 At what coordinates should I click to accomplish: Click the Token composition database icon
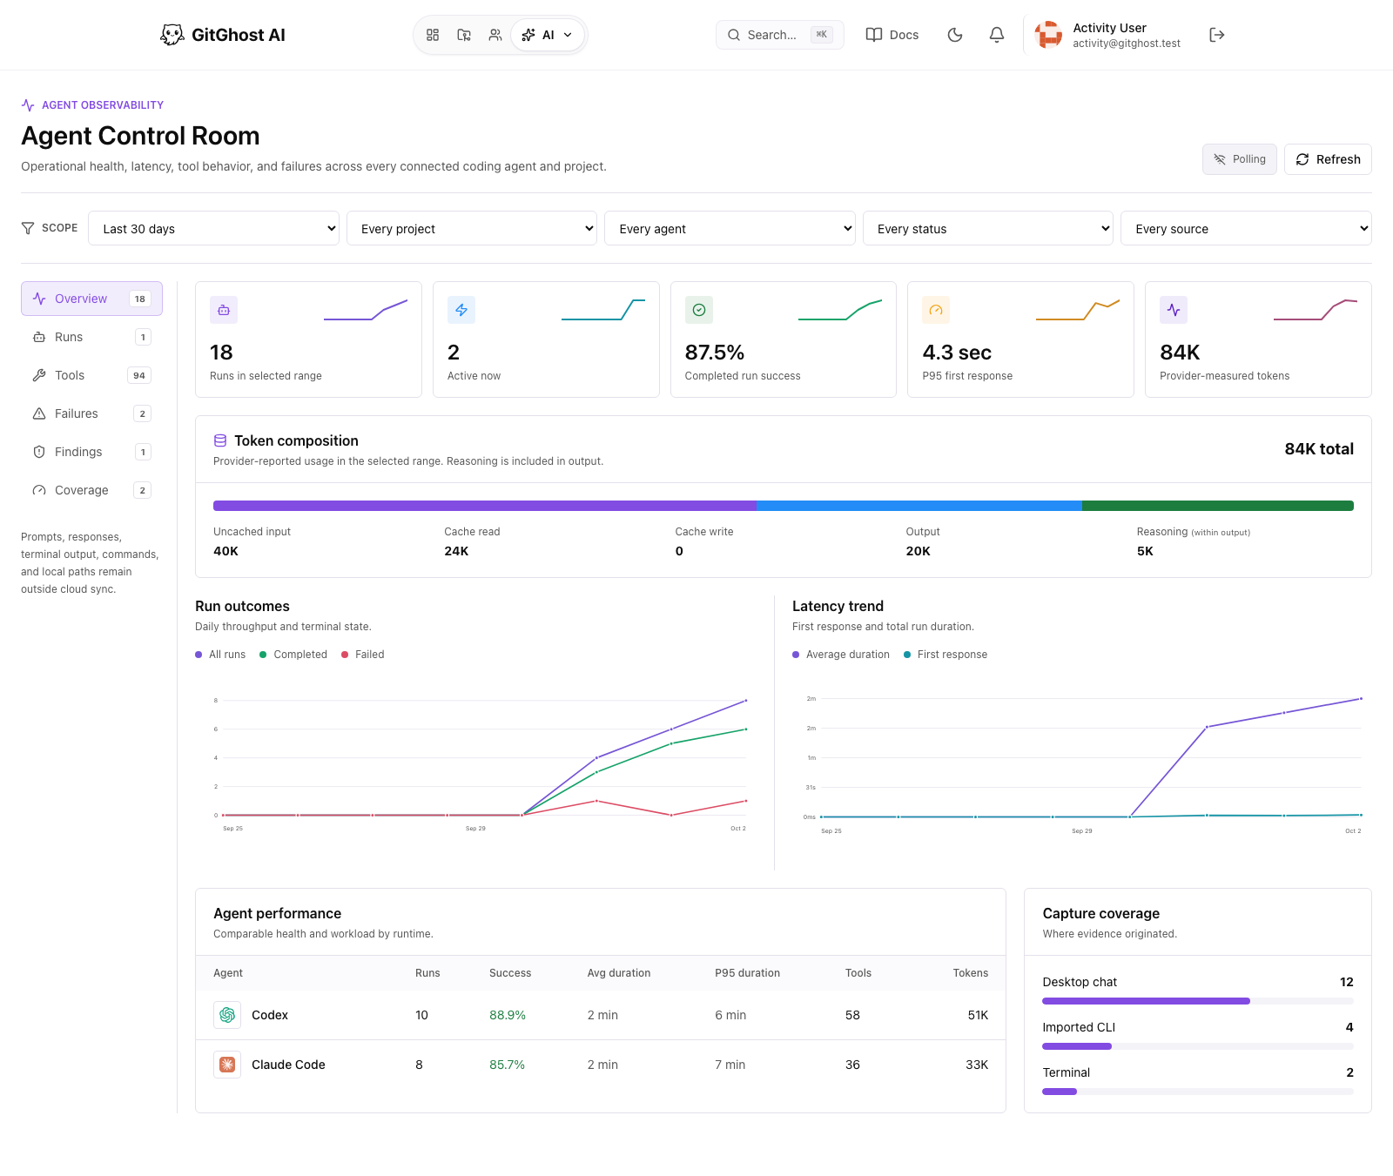[220, 441]
